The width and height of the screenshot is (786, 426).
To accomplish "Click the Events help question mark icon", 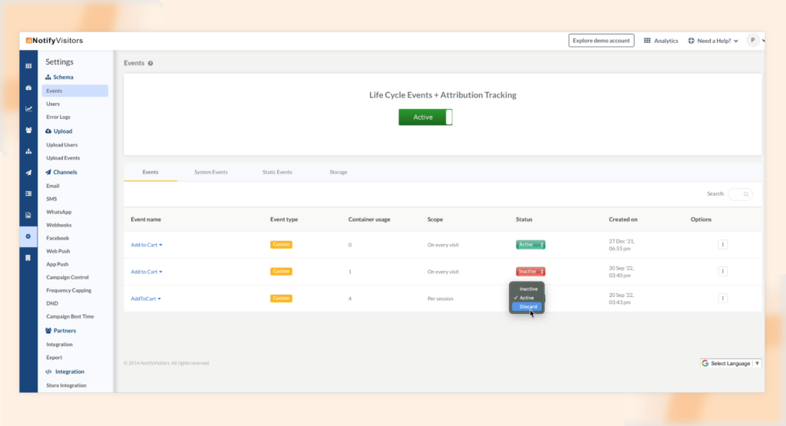I will 150,63.
